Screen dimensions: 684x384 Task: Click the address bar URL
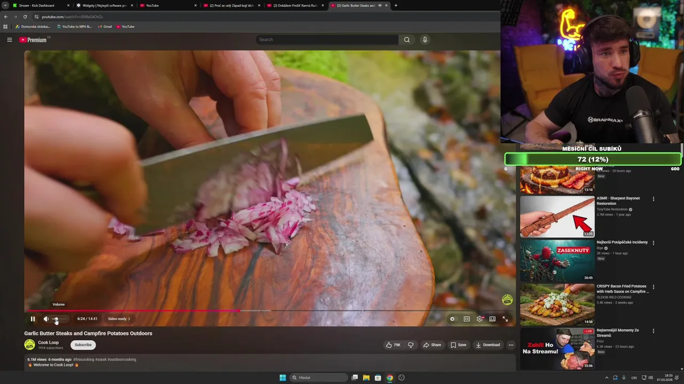72,17
